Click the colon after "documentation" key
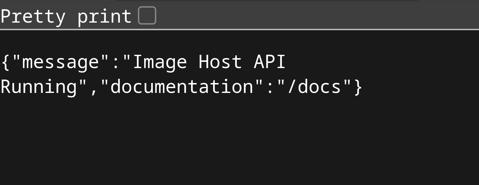Image resolution: width=479 pixels, height=185 pixels. [x=270, y=87]
